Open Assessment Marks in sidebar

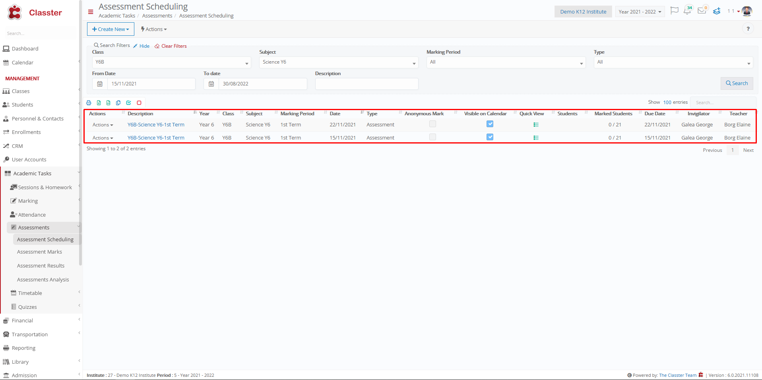click(x=39, y=252)
